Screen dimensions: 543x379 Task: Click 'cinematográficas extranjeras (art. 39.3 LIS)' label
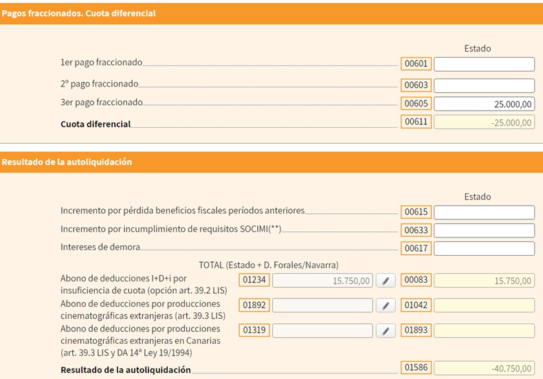coord(143,316)
